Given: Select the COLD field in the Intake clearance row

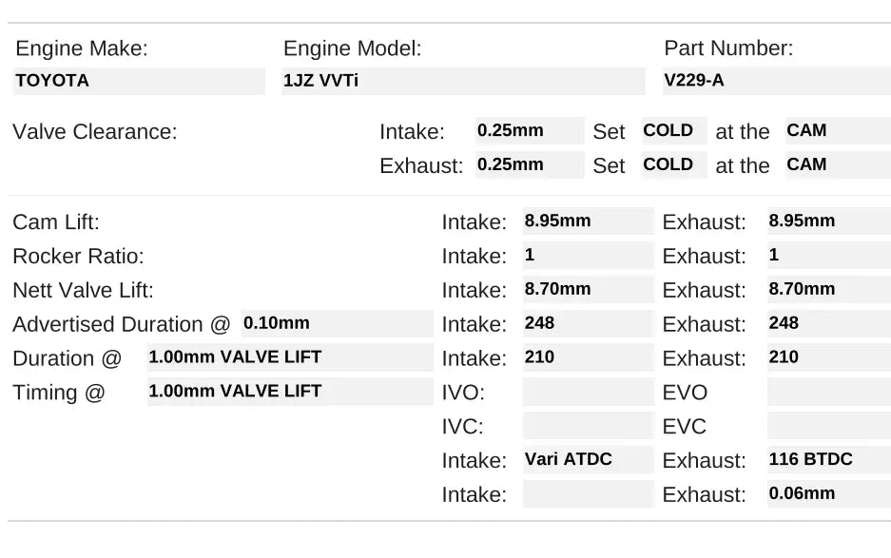Looking at the screenshot, I should (x=673, y=131).
